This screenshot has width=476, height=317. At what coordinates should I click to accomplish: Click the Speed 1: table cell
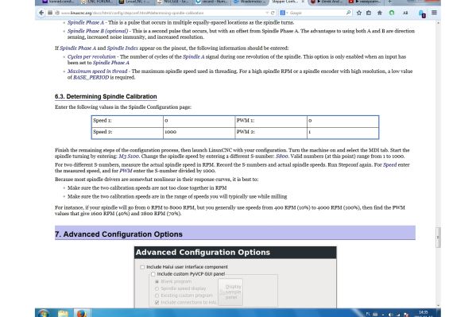[127, 121]
